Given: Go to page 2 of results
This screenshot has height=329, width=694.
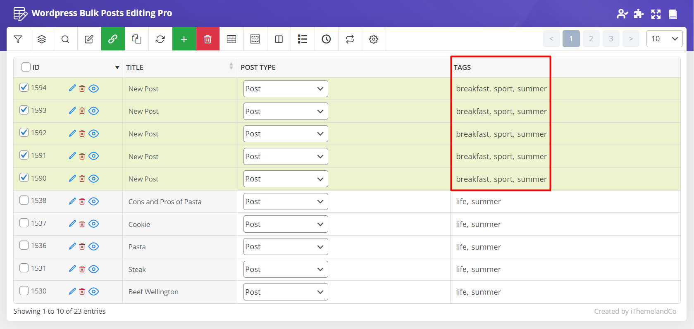Looking at the screenshot, I should [591, 39].
